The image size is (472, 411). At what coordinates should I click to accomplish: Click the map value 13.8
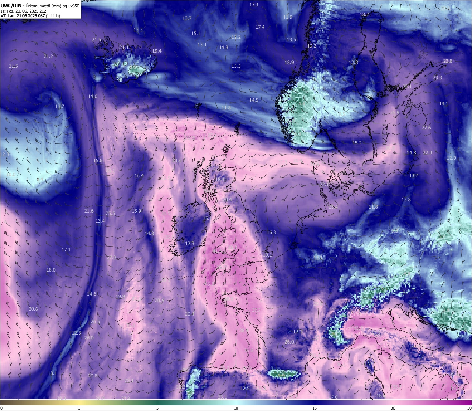(406, 200)
